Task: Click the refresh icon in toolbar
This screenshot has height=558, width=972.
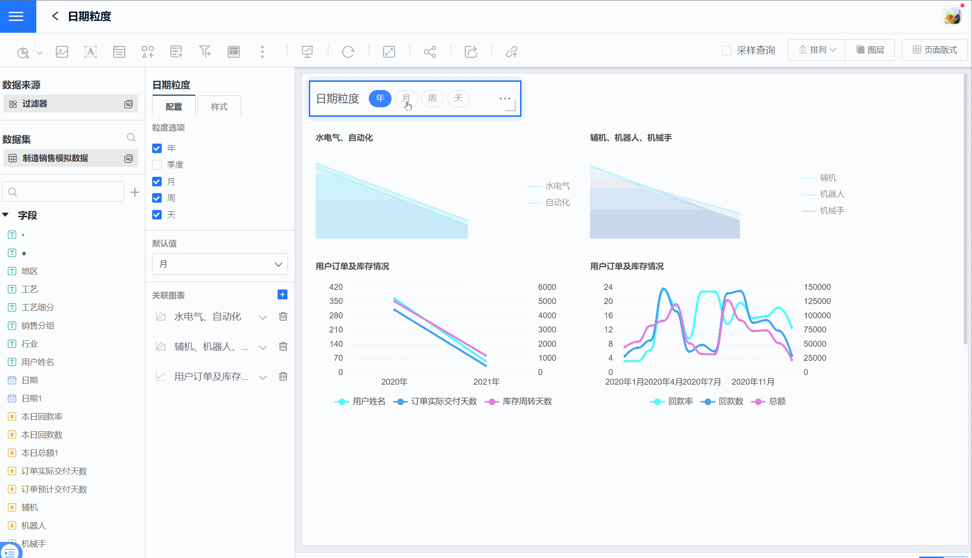Action: (348, 52)
